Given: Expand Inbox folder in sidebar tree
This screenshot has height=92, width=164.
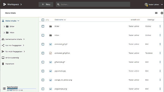Looking at the screenshot, I should [x=4, y=33].
